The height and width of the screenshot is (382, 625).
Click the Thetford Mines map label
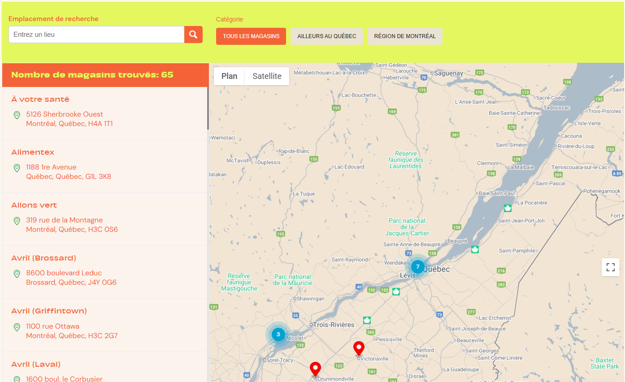pos(424,353)
